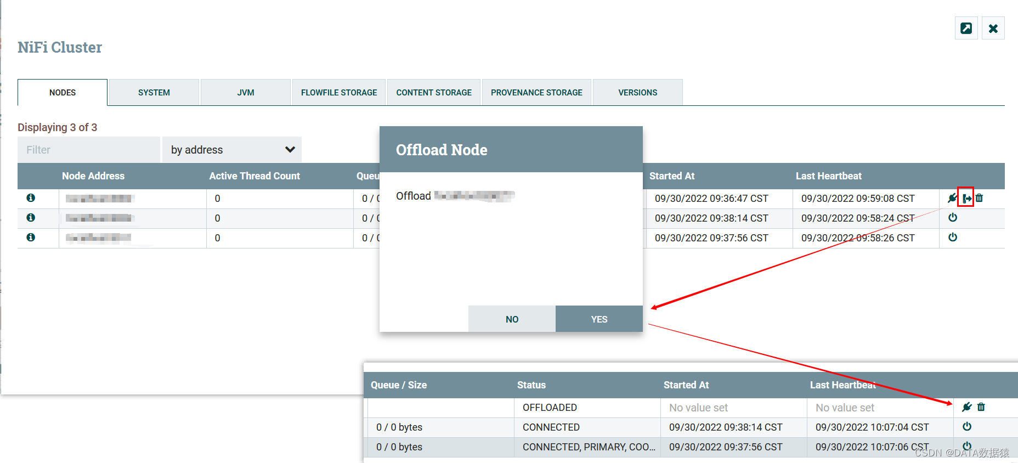1018x463 pixels.
Task: Focus the Filter input field
Action: [x=89, y=150]
